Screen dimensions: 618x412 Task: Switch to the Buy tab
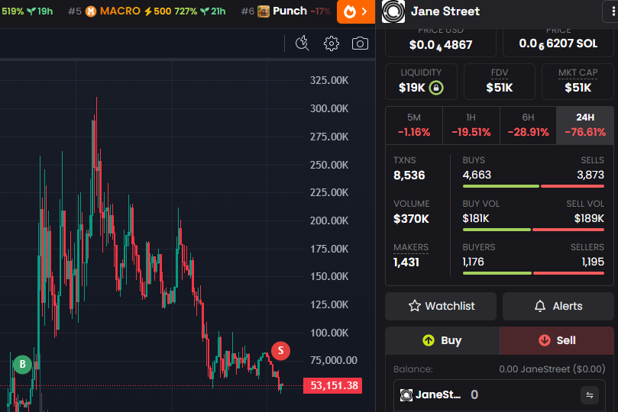442,340
